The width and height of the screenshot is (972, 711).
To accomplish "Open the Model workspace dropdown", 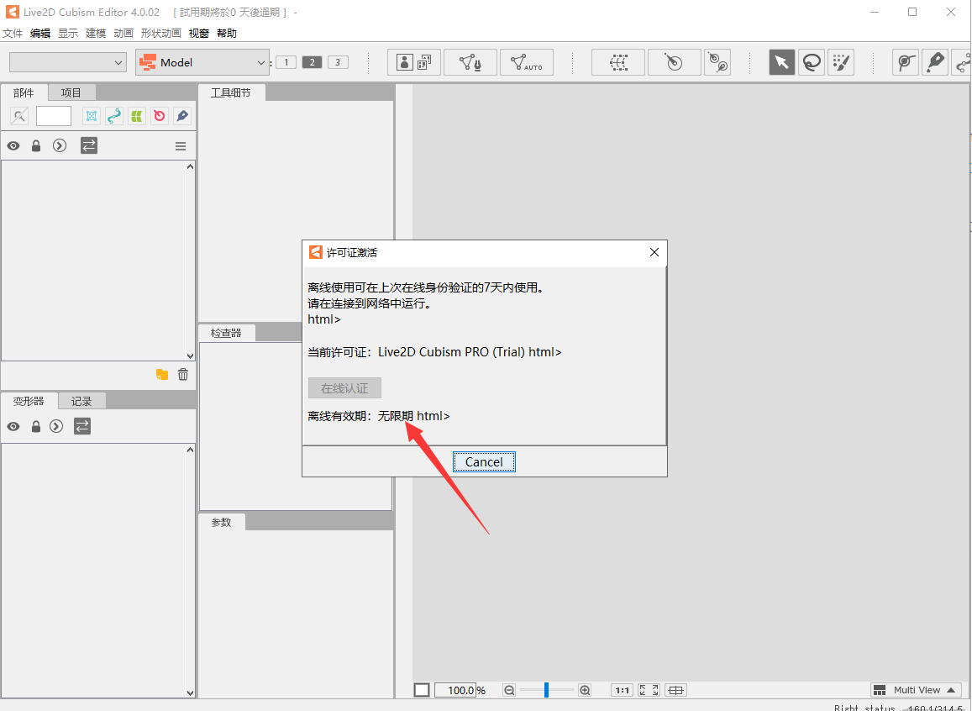I will [x=202, y=62].
